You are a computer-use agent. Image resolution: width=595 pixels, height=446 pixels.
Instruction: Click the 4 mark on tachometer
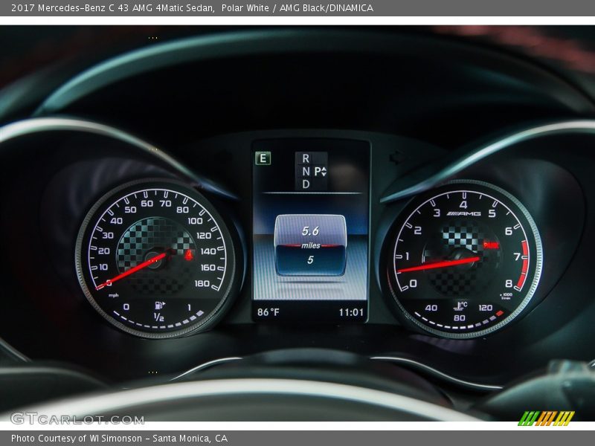pyautogui.click(x=463, y=204)
